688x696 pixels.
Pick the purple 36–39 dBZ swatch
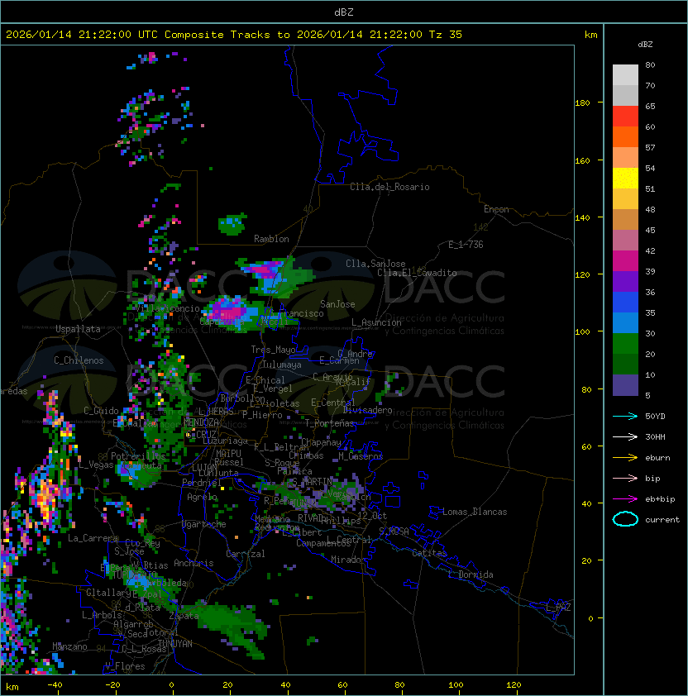625,281
